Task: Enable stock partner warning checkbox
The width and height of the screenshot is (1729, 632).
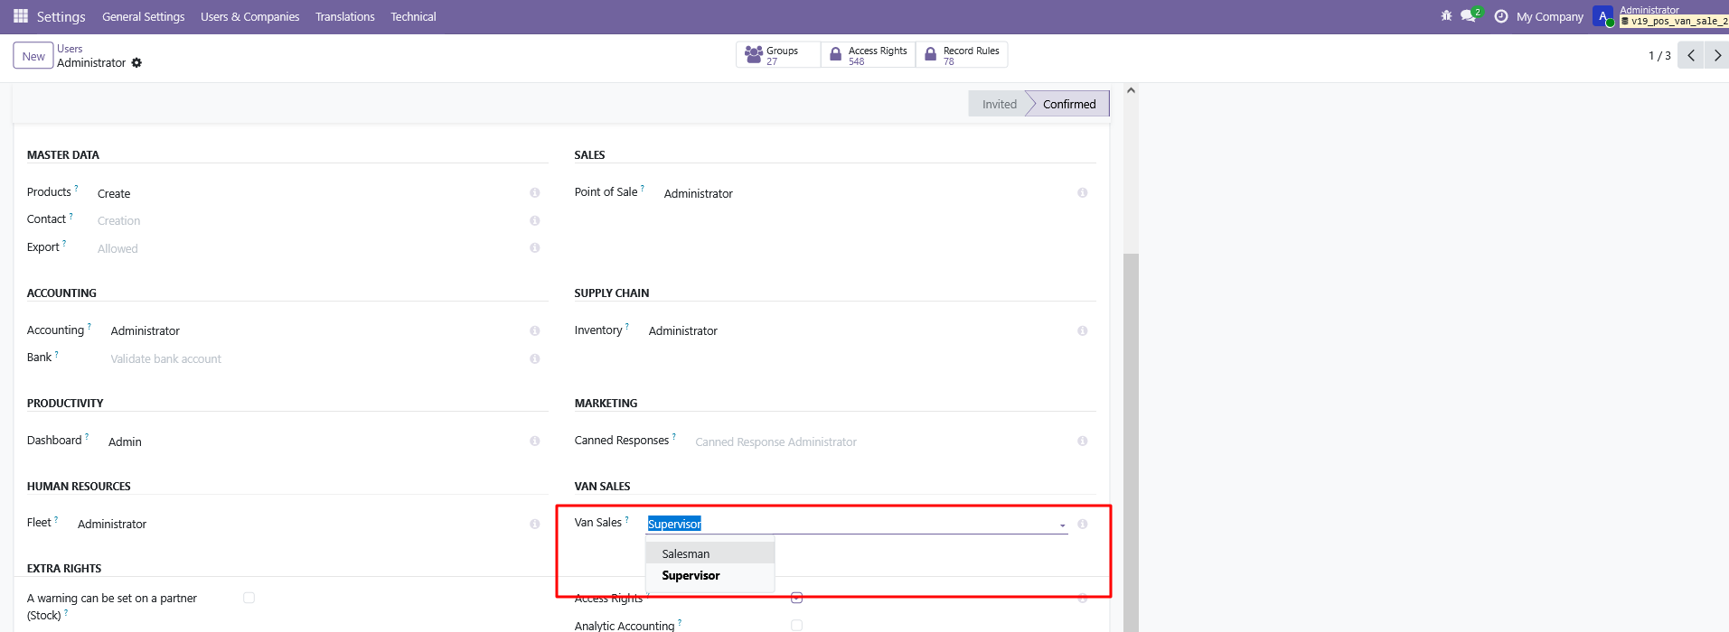Action: pos(249,598)
